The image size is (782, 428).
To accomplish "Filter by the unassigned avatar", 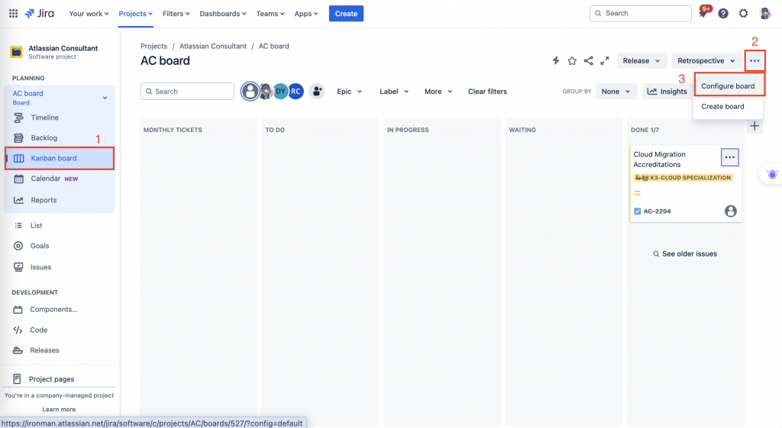I will pyautogui.click(x=250, y=92).
